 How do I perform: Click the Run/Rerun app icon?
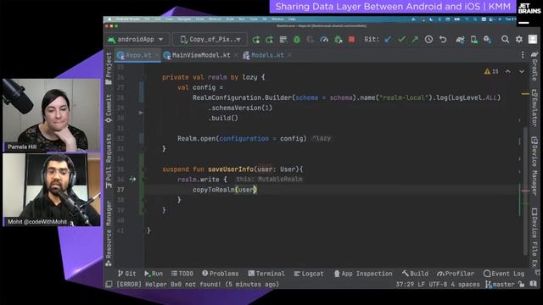coord(256,40)
